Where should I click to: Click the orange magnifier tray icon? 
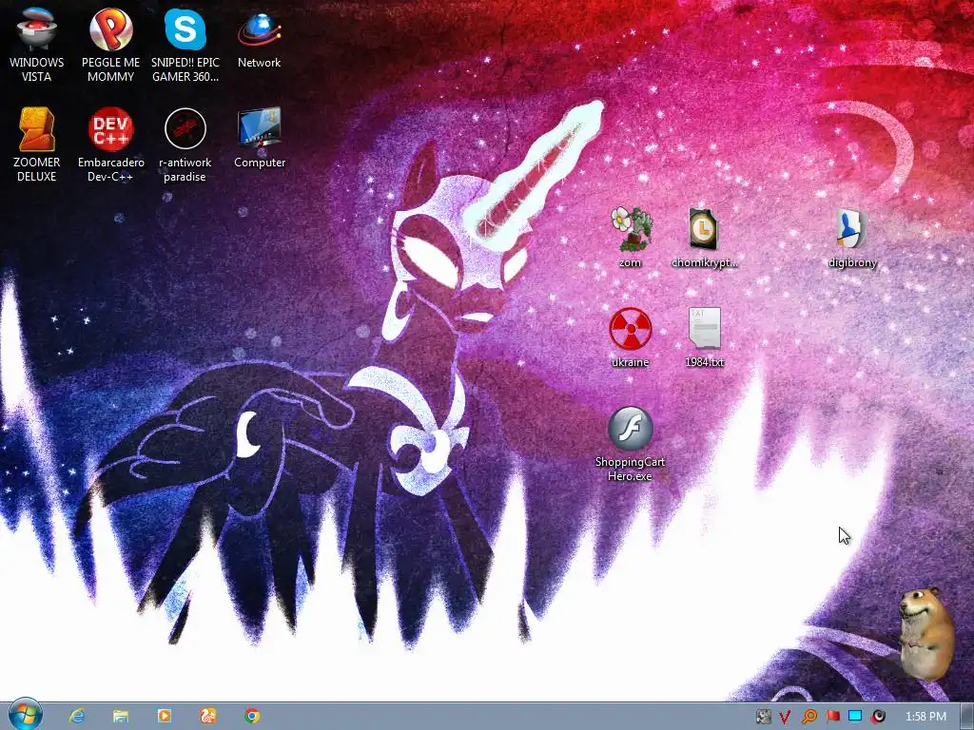coord(808,717)
